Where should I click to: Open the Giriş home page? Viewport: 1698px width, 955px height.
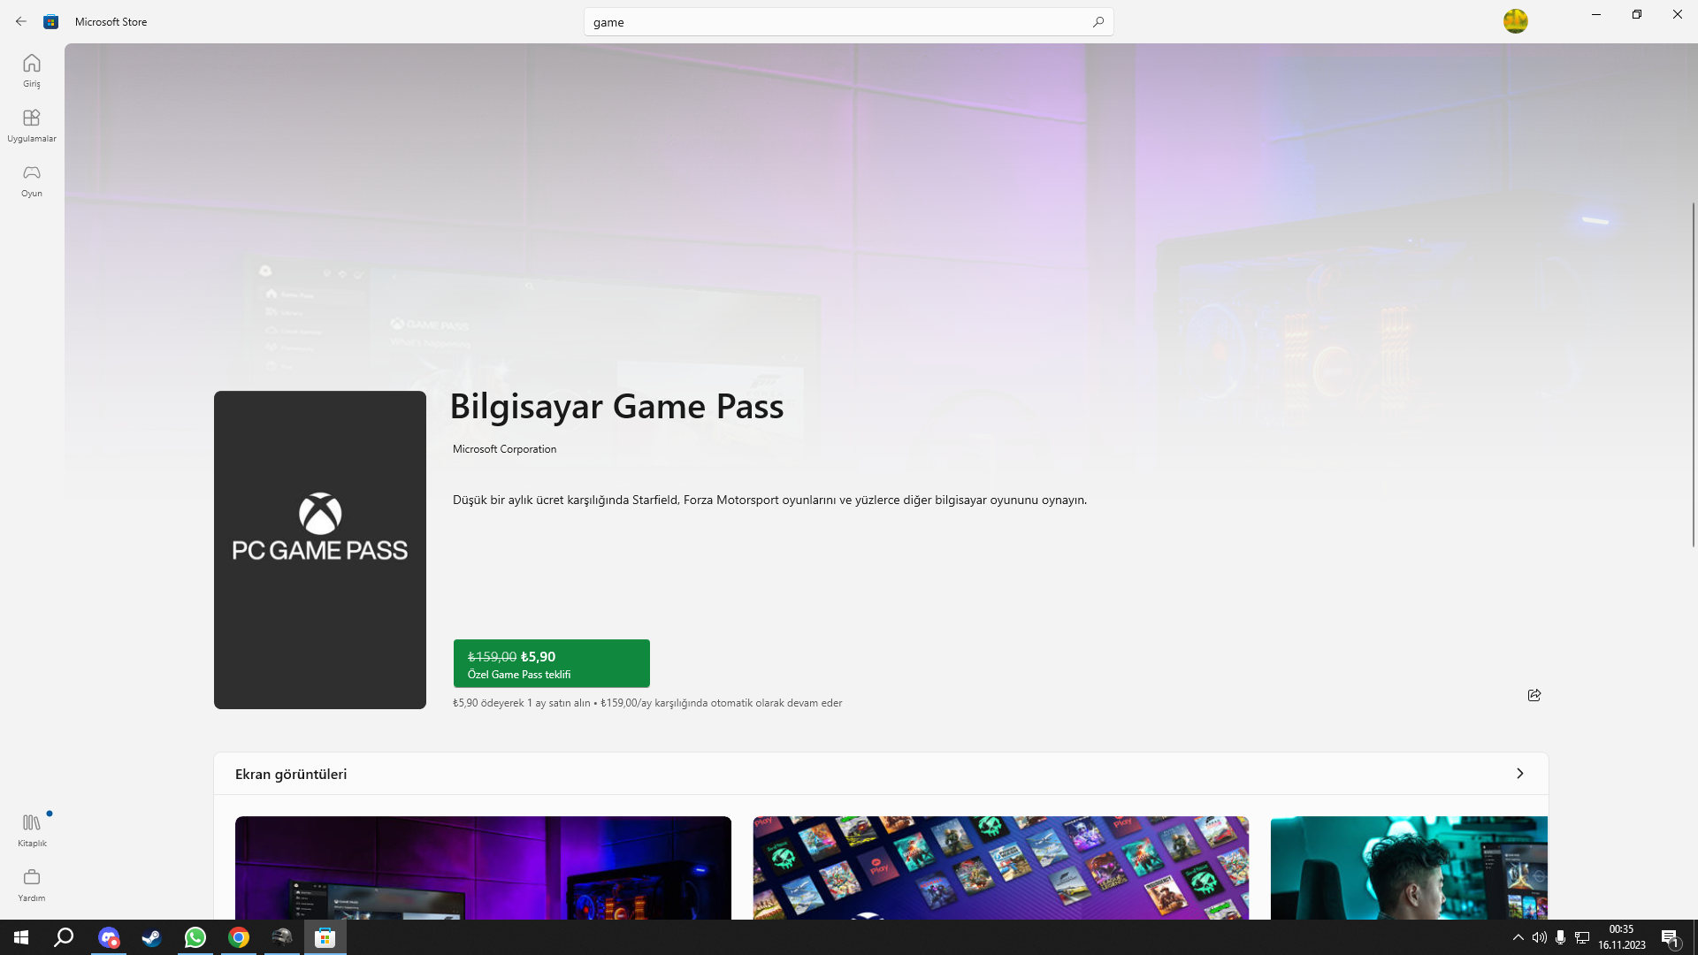[32, 71]
